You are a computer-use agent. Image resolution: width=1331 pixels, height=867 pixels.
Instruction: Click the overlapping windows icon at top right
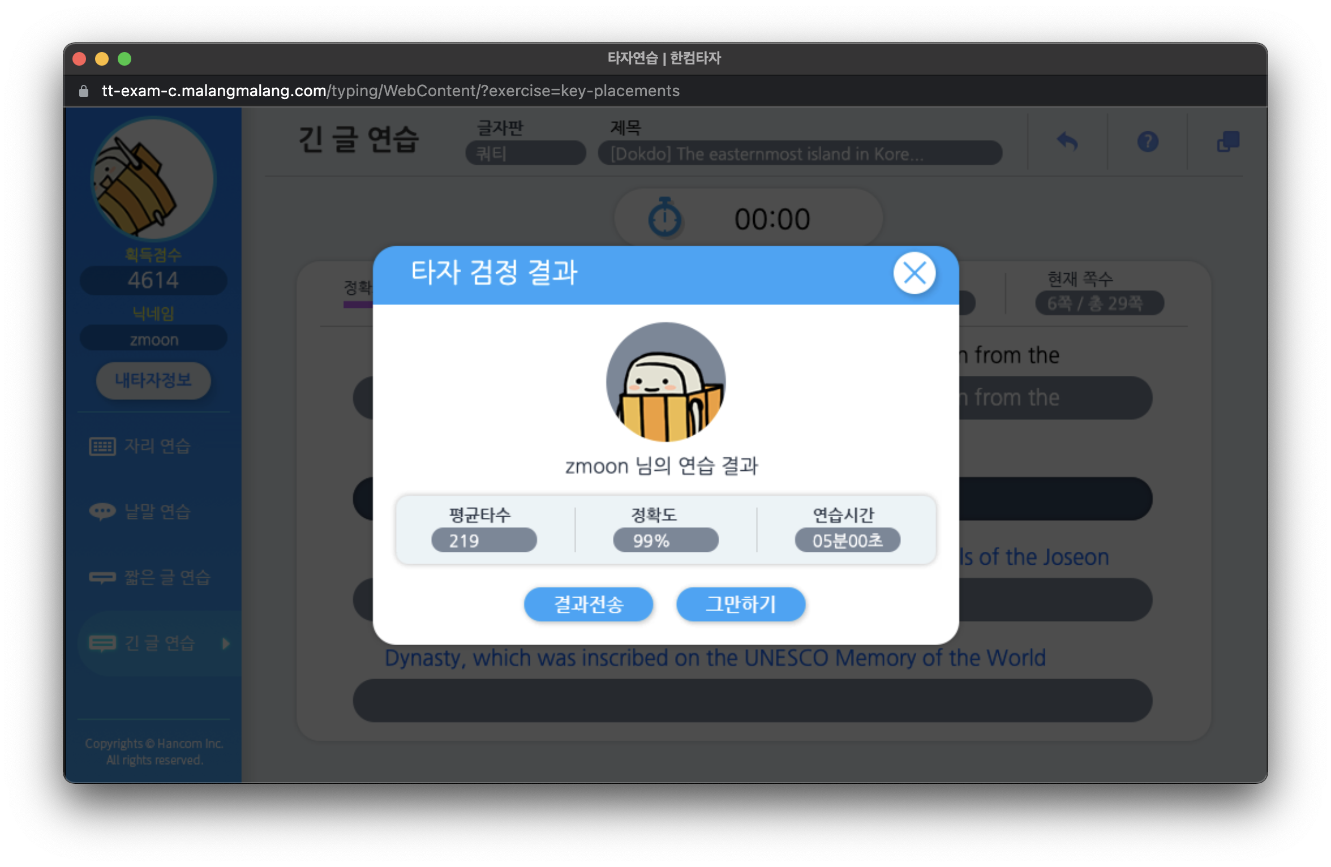pos(1227,141)
